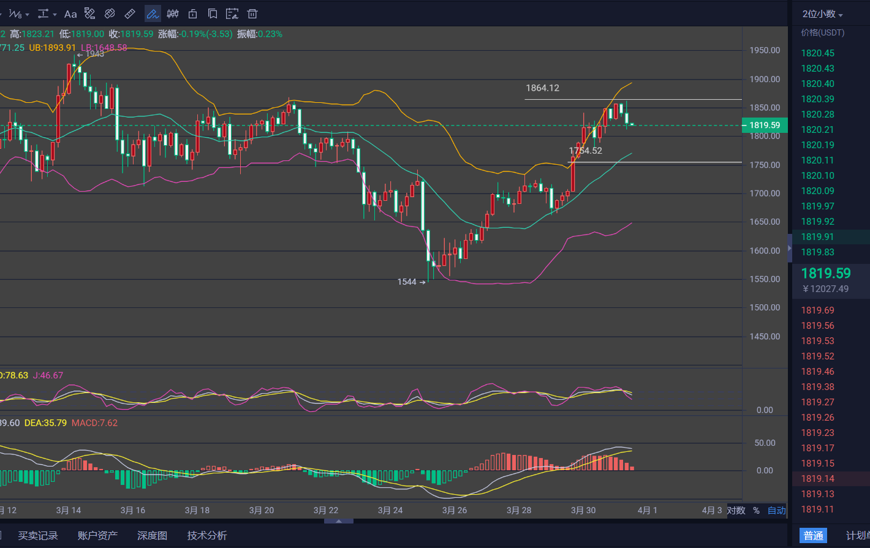
Task: Open the 买卖记录 tab
Action: (x=38, y=536)
